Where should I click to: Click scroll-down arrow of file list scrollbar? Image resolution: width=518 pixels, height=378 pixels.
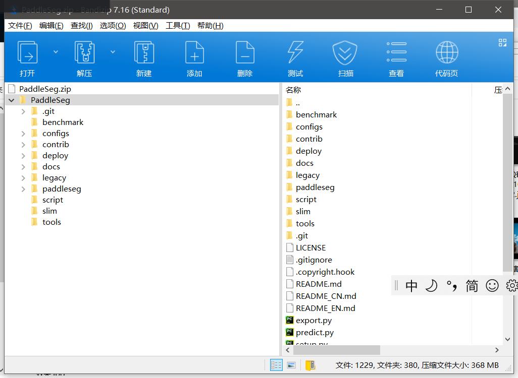click(507, 339)
